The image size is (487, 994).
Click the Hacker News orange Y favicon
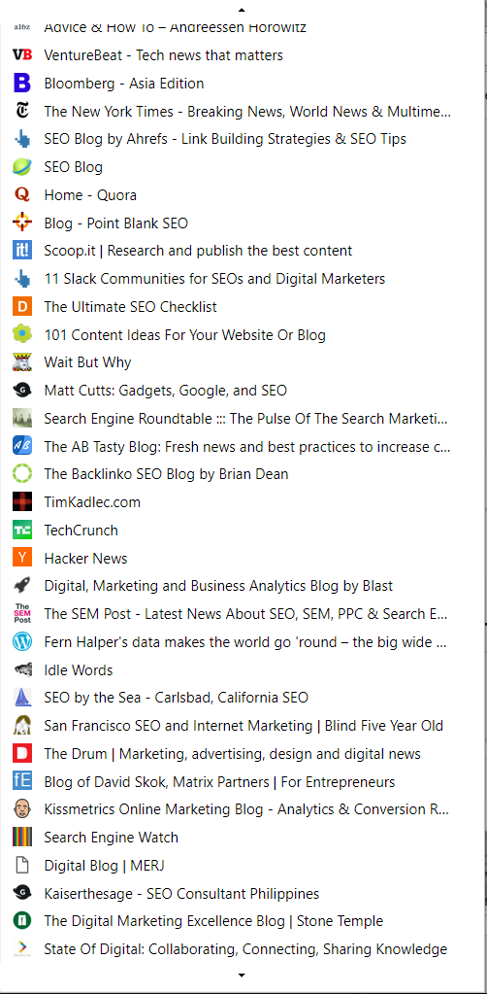click(x=22, y=558)
